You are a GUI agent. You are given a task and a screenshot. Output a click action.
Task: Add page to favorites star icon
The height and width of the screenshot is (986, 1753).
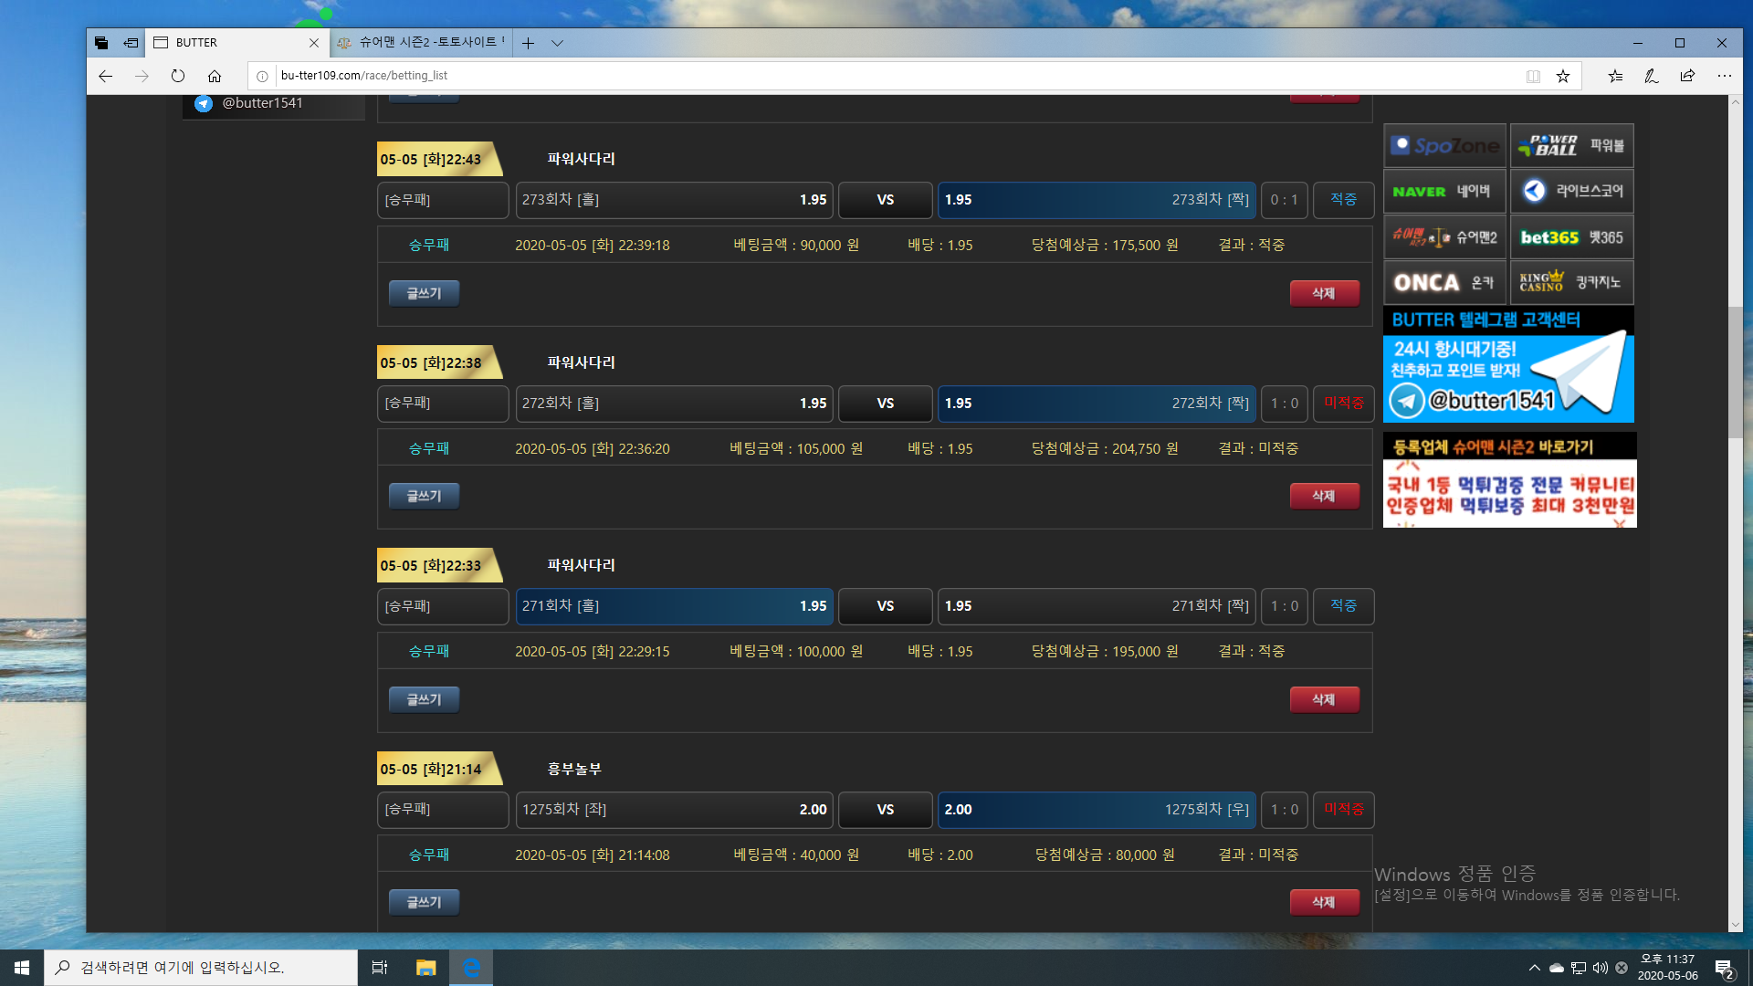tap(1563, 76)
